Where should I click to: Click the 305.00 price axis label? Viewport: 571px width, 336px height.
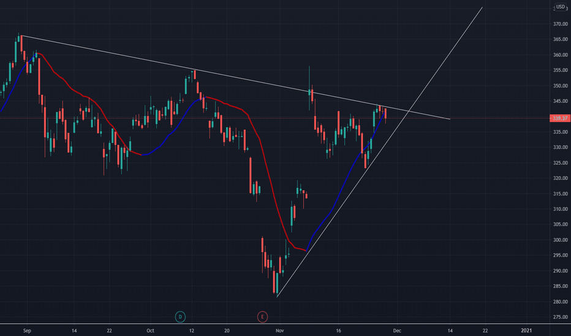(x=561, y=224)
